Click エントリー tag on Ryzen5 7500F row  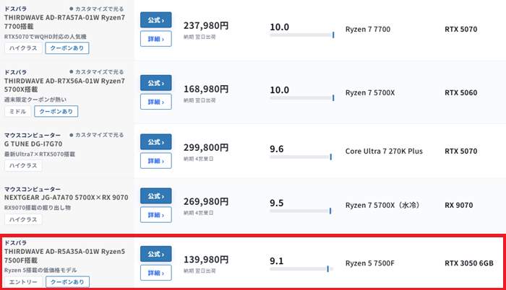(23, 282)
